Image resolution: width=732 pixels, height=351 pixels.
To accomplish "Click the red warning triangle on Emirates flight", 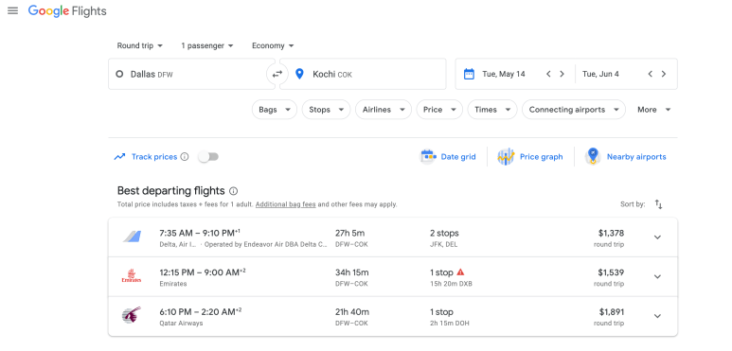I will tap(461, 272).
